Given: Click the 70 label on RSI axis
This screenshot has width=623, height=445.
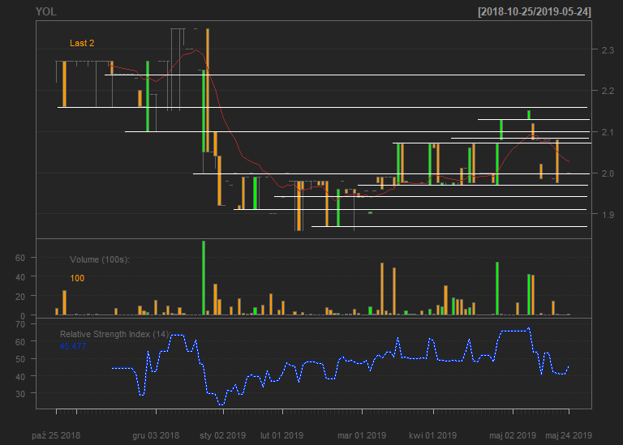Looking at the screenshot, I should tap(19, 324).
